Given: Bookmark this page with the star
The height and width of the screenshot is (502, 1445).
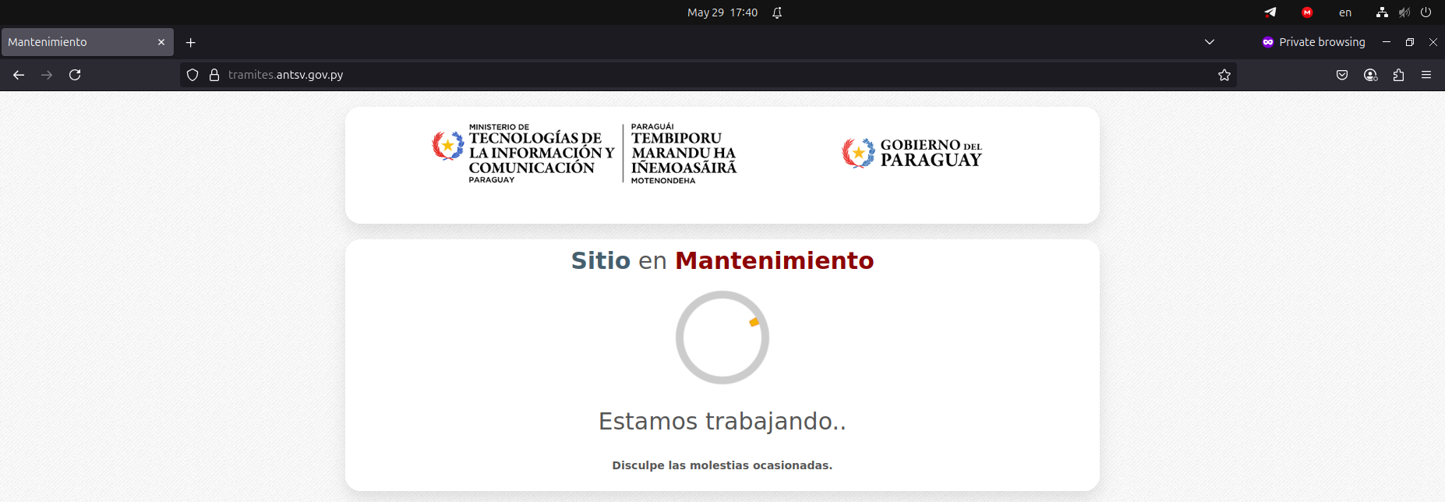Looking at the screenshot, I should pos(1224,75).
